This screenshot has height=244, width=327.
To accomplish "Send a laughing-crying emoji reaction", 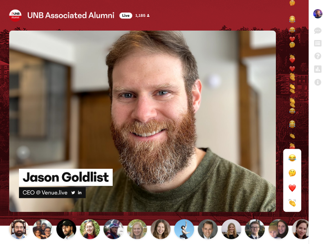I will pos(292,158).
